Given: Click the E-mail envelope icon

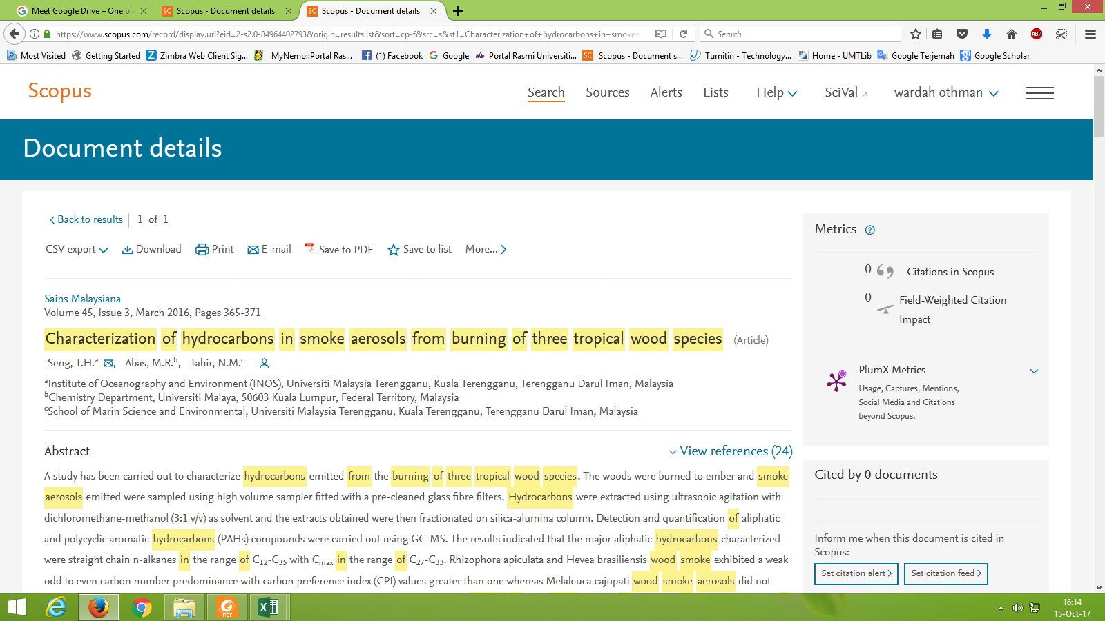Looking at the screenshot, I should tap(253, 250).
